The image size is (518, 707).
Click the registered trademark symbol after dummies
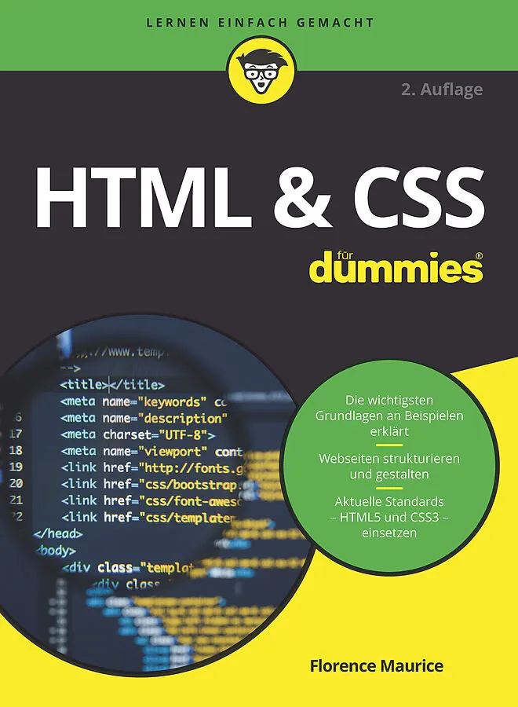(476, 255)
